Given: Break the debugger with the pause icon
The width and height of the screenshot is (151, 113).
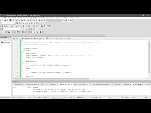Looking at the screenshot, I should 42,26.
